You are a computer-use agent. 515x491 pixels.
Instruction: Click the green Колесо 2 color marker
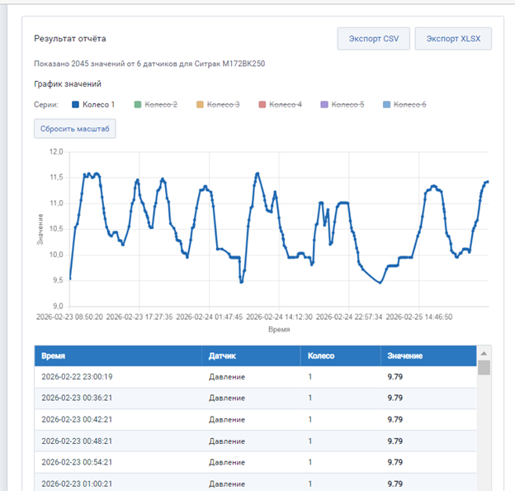138,105
